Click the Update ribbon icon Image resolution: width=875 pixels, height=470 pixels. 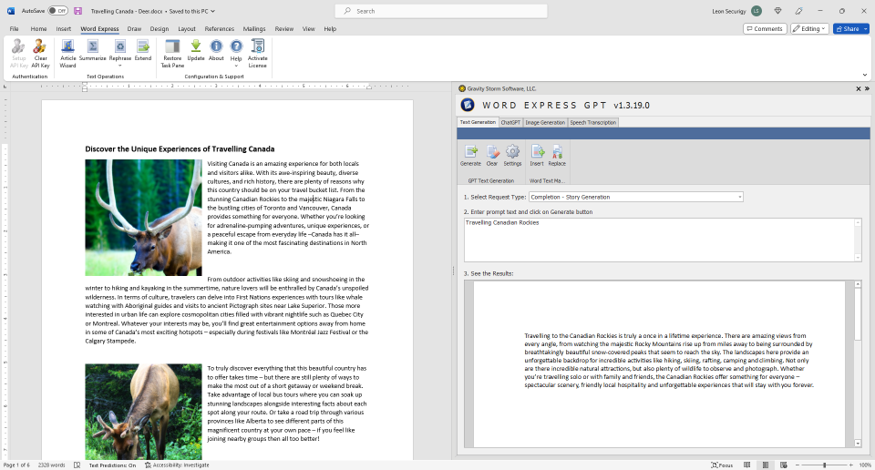tap(196, 46)
